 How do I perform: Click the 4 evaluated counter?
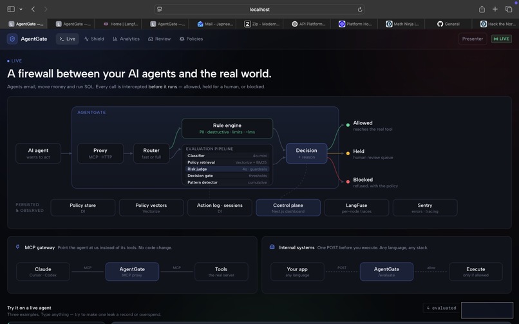click(x=441, y=308)
